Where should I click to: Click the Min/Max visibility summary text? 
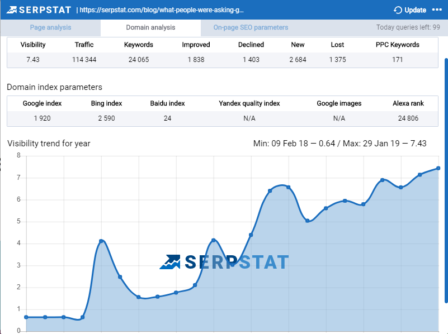click(339, 143)
